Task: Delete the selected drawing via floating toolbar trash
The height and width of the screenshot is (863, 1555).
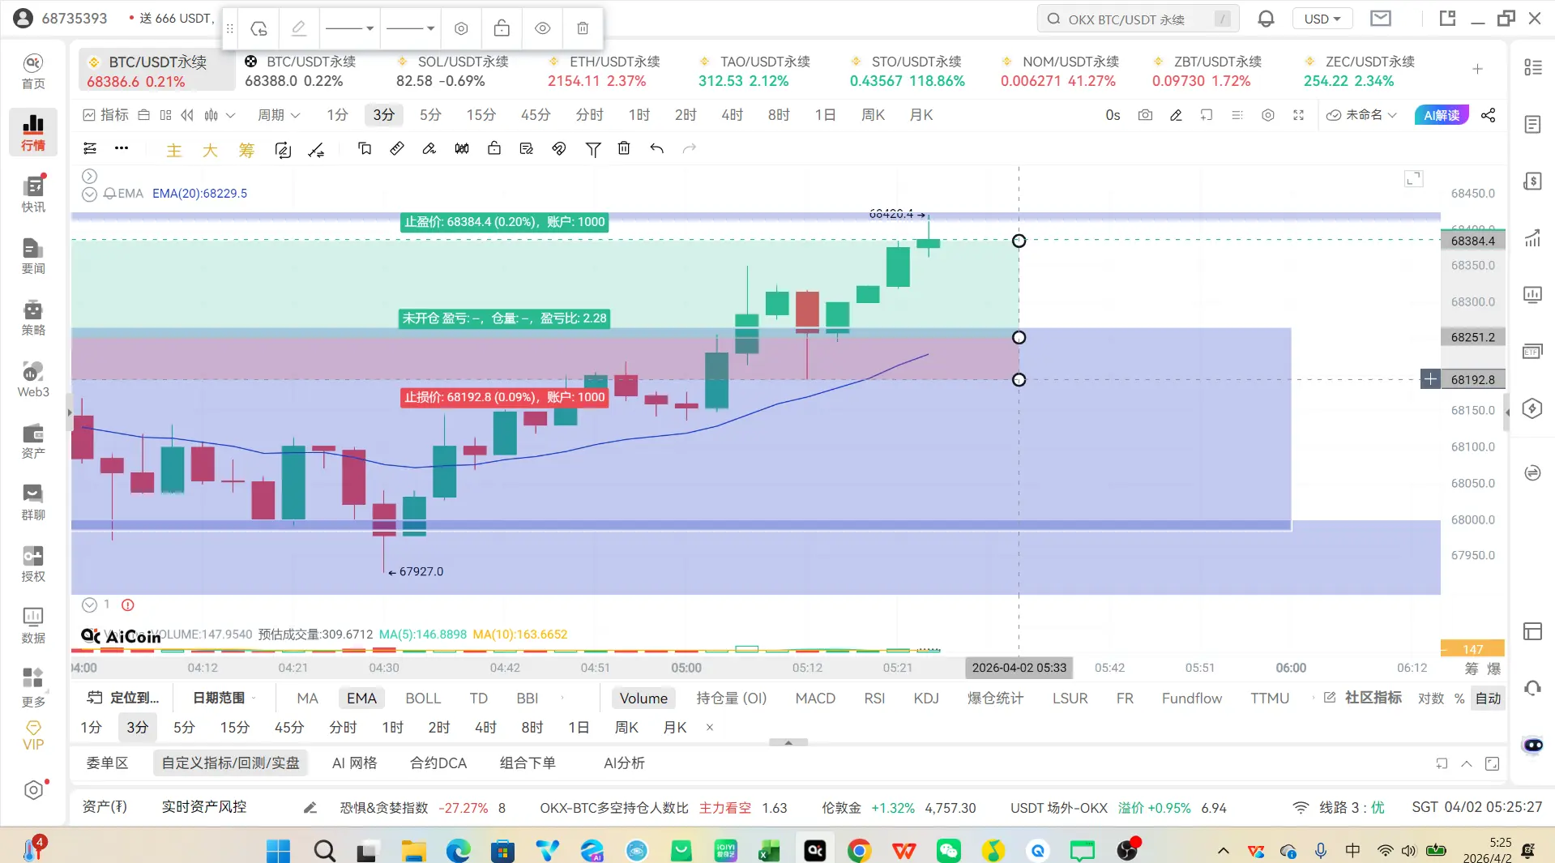Action: point(583,28)
